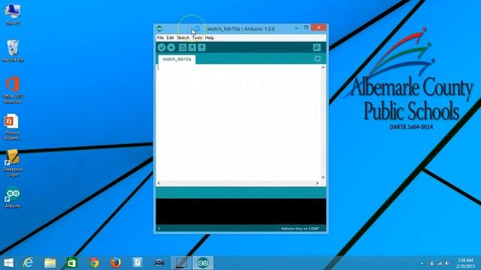Select the Gradebook Login desktop shortcut
Image resolution: width=481 pixels, height=270 pixels.
click(13, 163)
